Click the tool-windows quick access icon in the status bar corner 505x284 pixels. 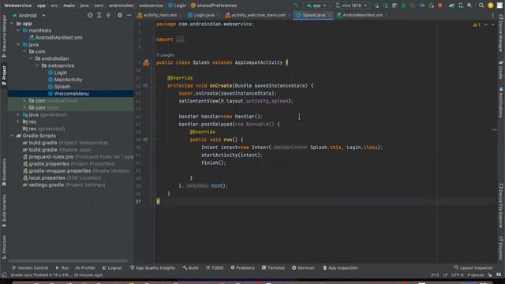(4, 275)
